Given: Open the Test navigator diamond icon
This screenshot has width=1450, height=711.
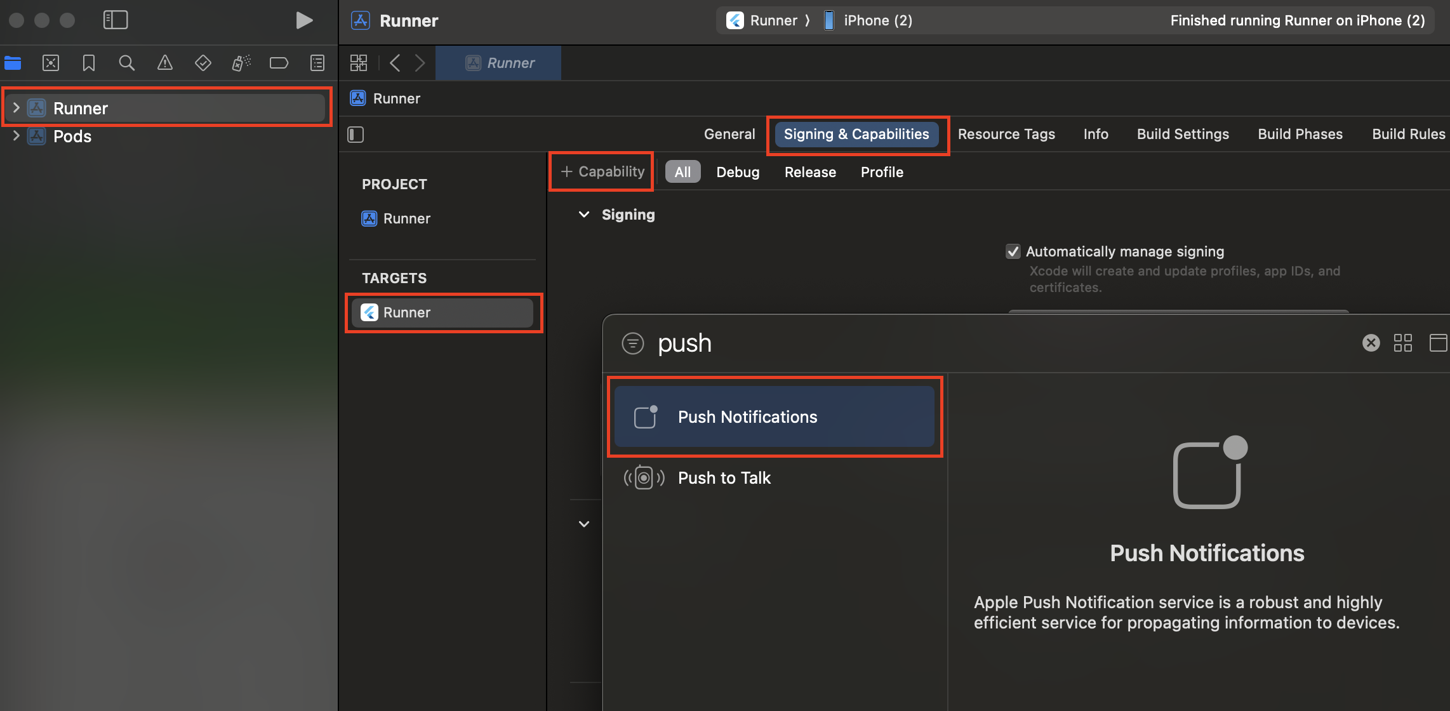Looking at the screenshot, I should [x=203, y=63].
